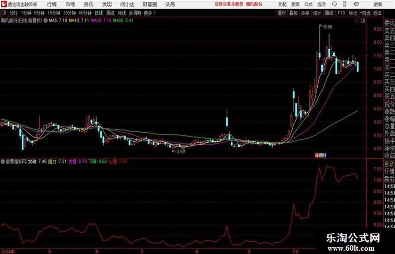This screenshot has height=254, width=395.
Task: Click the 复权 toolbar button
Action: (x=282, y=13)
